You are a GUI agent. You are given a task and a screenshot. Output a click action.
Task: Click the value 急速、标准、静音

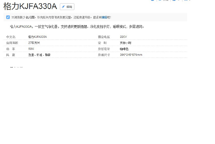(39, 55)
